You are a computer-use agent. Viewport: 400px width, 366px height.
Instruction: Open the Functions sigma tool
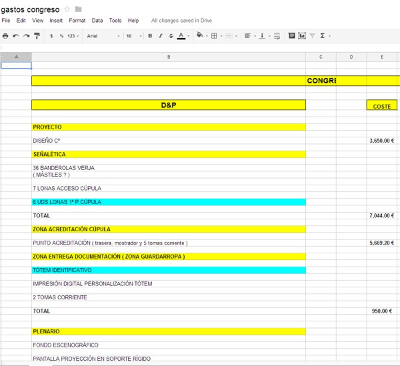[x=323, y=35]
